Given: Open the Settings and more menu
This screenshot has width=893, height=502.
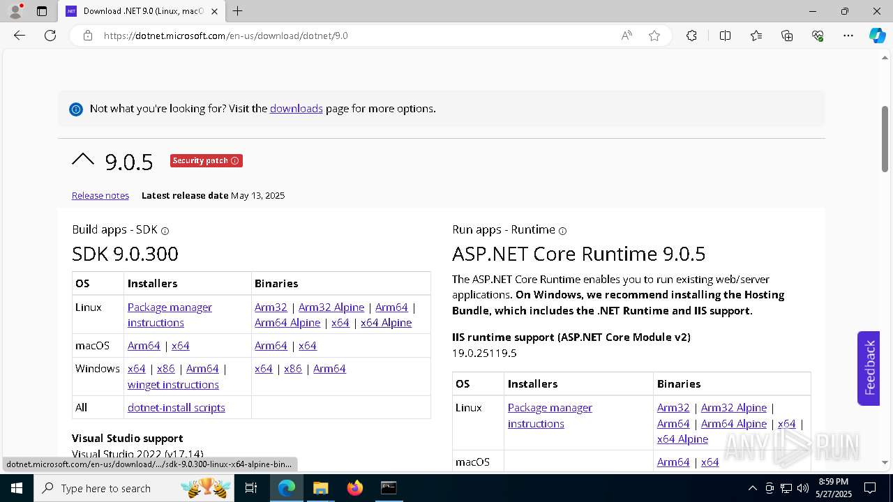Looking at the screenshot, I should coord(848,36).
